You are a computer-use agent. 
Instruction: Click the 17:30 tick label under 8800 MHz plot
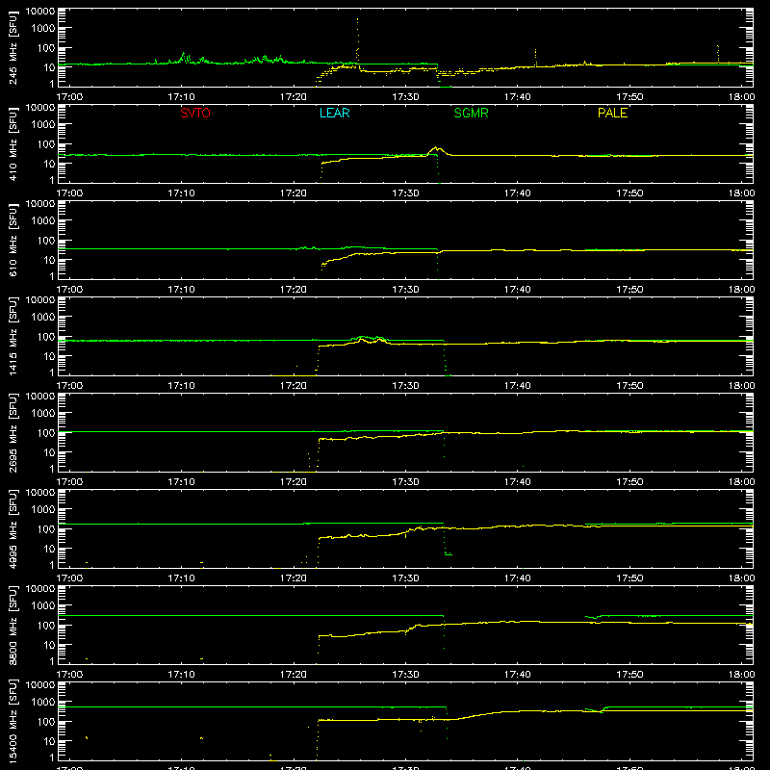click(405, 675)
